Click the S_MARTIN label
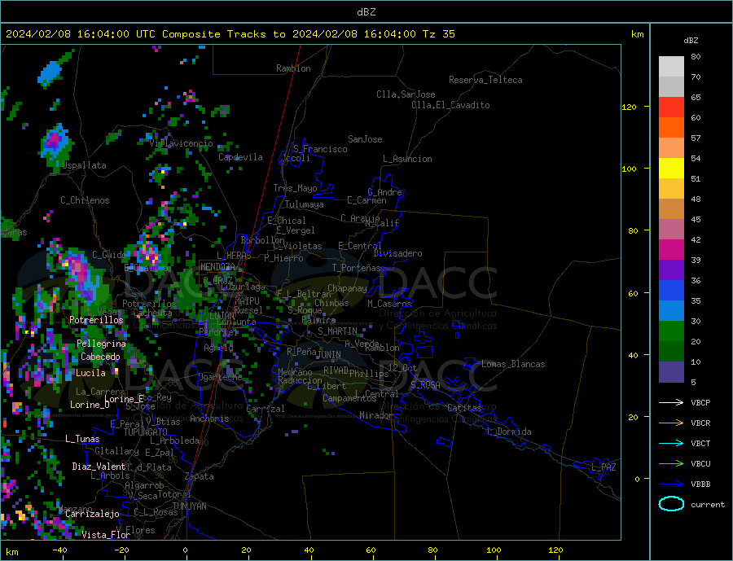The height and width of the screenshot is (561, 733). 337,331
